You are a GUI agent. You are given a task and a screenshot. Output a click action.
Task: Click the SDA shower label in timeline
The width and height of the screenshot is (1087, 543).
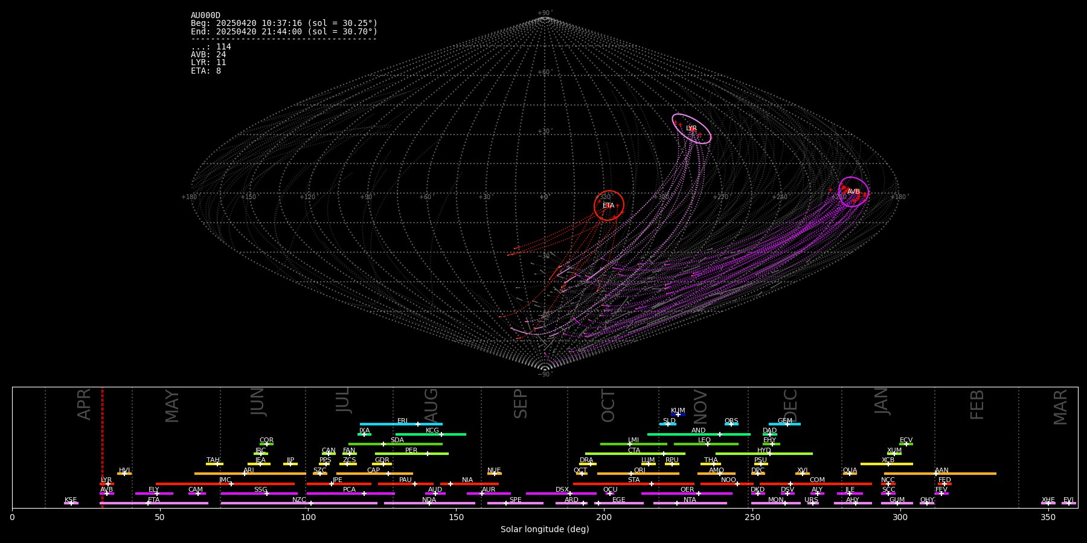(x=397, y=440)
